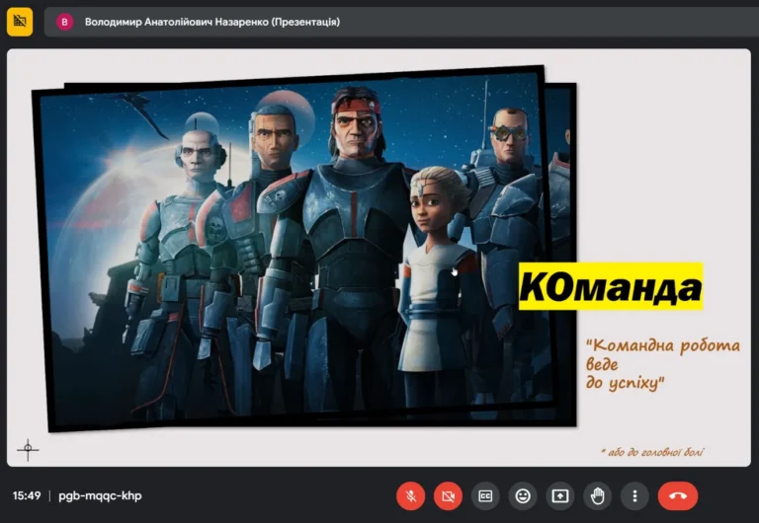Image resolution: width=759 pixels, height=523 pixels.
Task: Click presenter avatar letter B
Action: click(x=65, y=22)
